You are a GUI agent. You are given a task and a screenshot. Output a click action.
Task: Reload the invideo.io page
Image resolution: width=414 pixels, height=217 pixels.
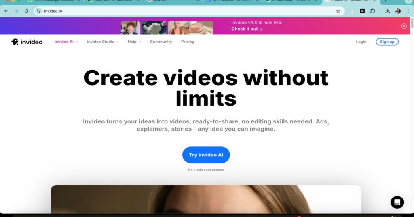[x=26, y=11]
